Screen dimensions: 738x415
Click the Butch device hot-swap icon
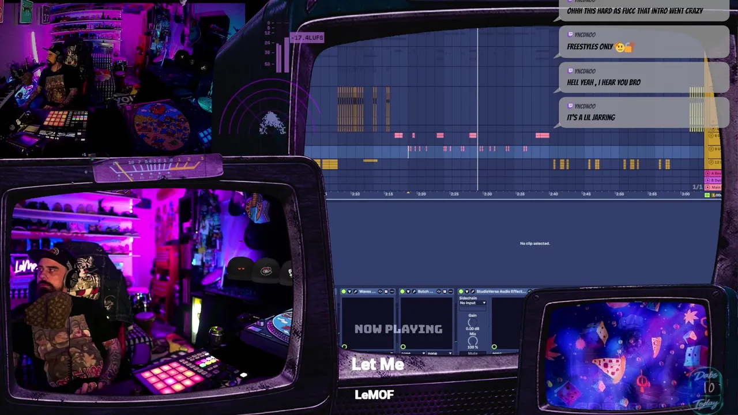click(x=439, y=292)
